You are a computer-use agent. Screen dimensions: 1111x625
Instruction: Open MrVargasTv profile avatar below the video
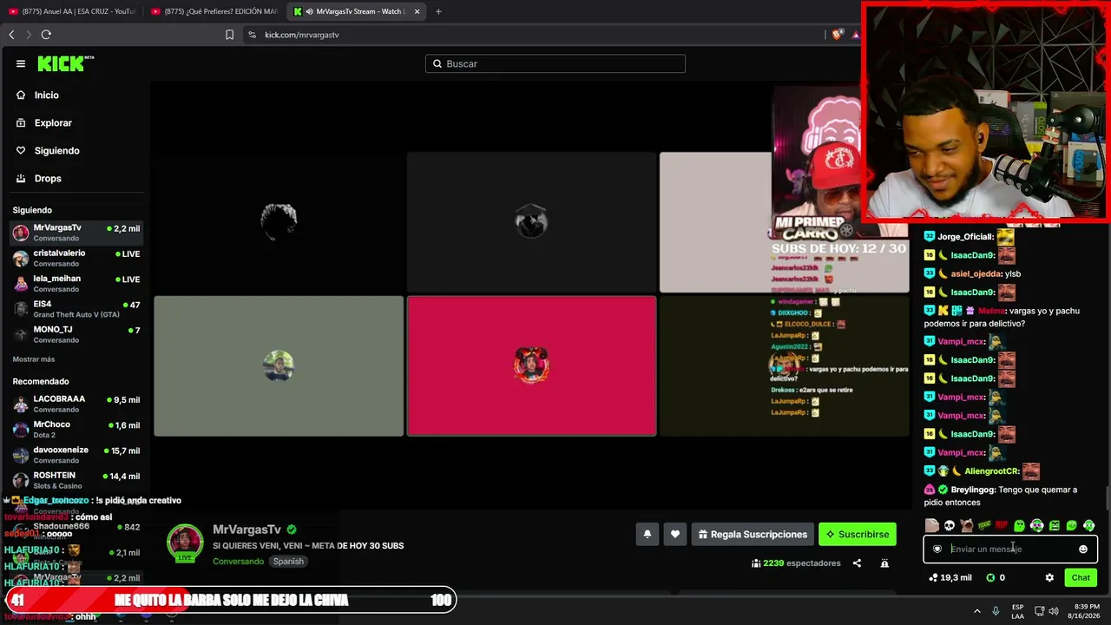pos(185,543)
